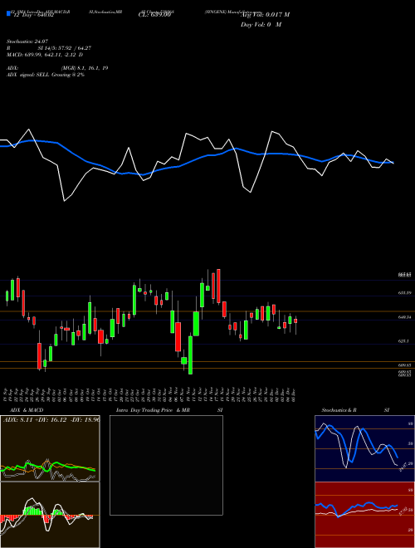Open the blue-background Stochastics mini chart
The height and width of the screenshot is (548, 415).
[x=364, y=448]
